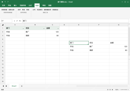Image resolution: width=130 pixels, height=91 pixels.
Task: Open the 高级 advanced filter button
Action: (x=28, y=10)
